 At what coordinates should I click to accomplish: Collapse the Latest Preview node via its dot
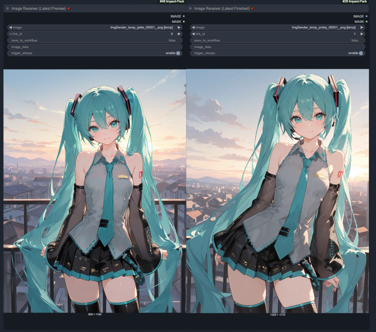click(x=8, y=8)
